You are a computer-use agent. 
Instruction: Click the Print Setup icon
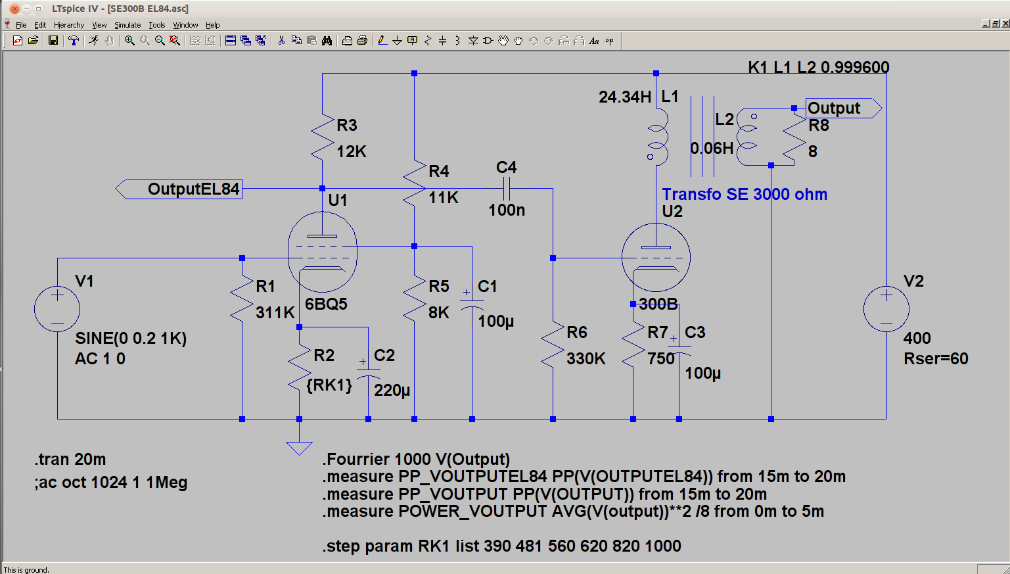(347, 41)
